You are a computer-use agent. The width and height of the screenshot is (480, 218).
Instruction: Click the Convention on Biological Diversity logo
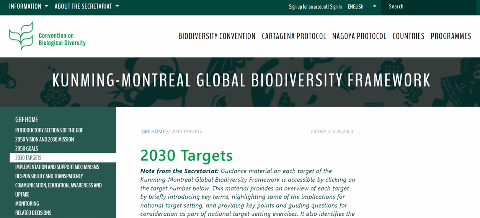pyautogui.click(x=47, y=36)
